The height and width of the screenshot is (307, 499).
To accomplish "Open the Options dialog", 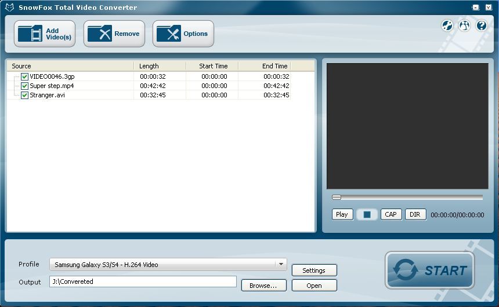I will [x=183, y=34].
